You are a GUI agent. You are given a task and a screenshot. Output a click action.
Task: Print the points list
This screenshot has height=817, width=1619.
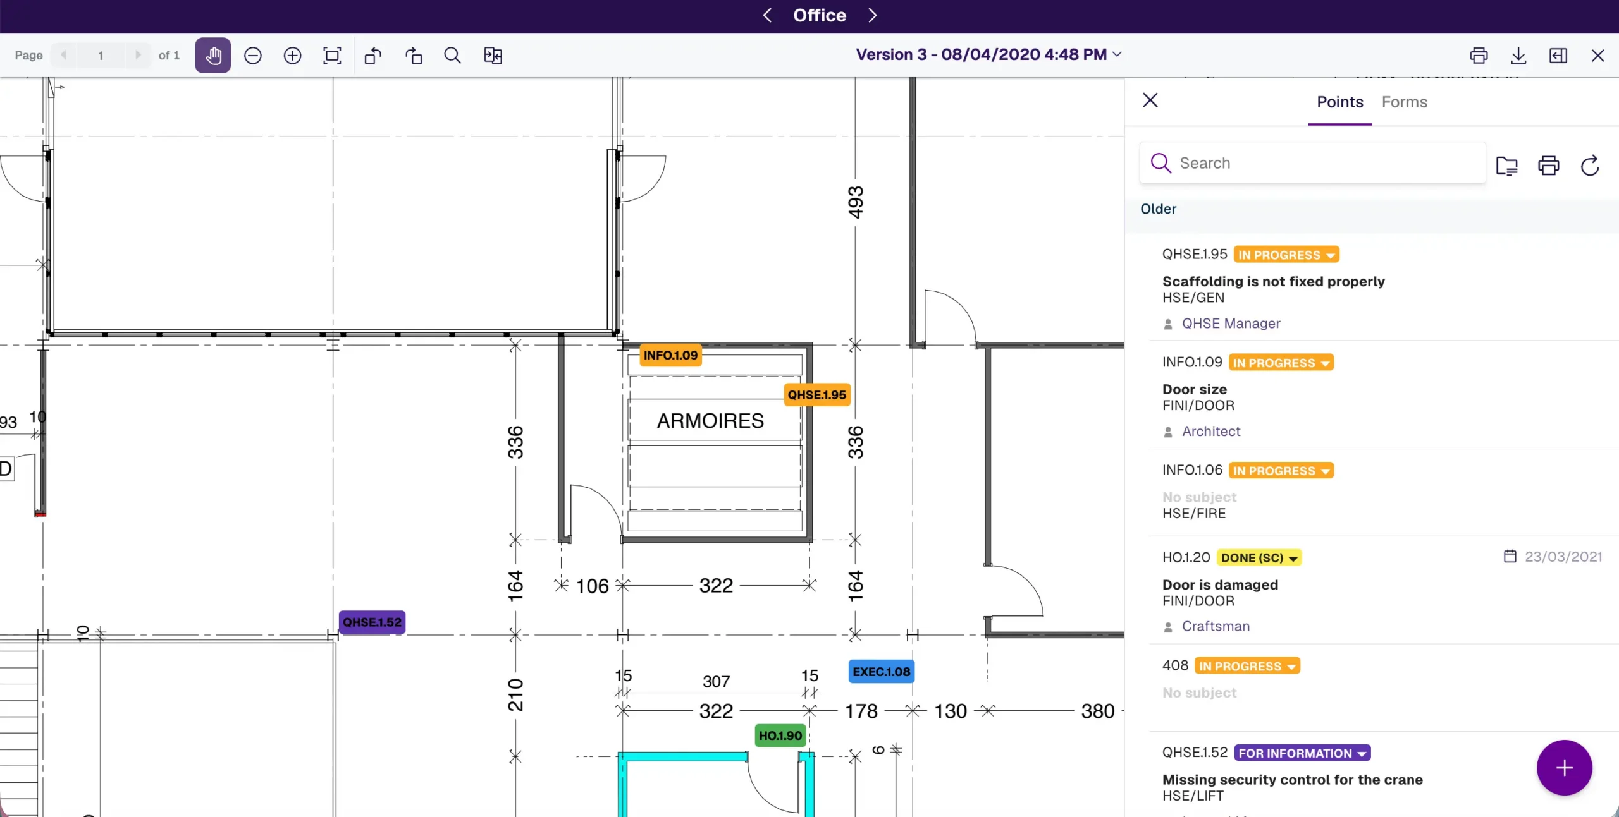pyautogui.click(x=1549, y=166)
